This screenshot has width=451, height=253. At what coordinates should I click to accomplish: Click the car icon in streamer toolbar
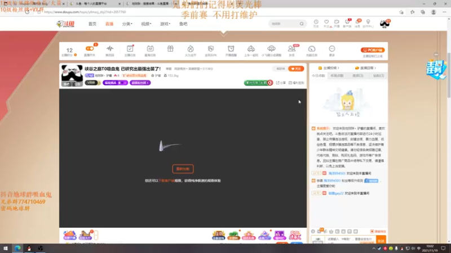coord(251,48)
